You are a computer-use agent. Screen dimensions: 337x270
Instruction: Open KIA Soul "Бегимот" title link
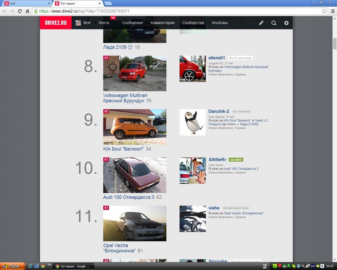[123, 149]
